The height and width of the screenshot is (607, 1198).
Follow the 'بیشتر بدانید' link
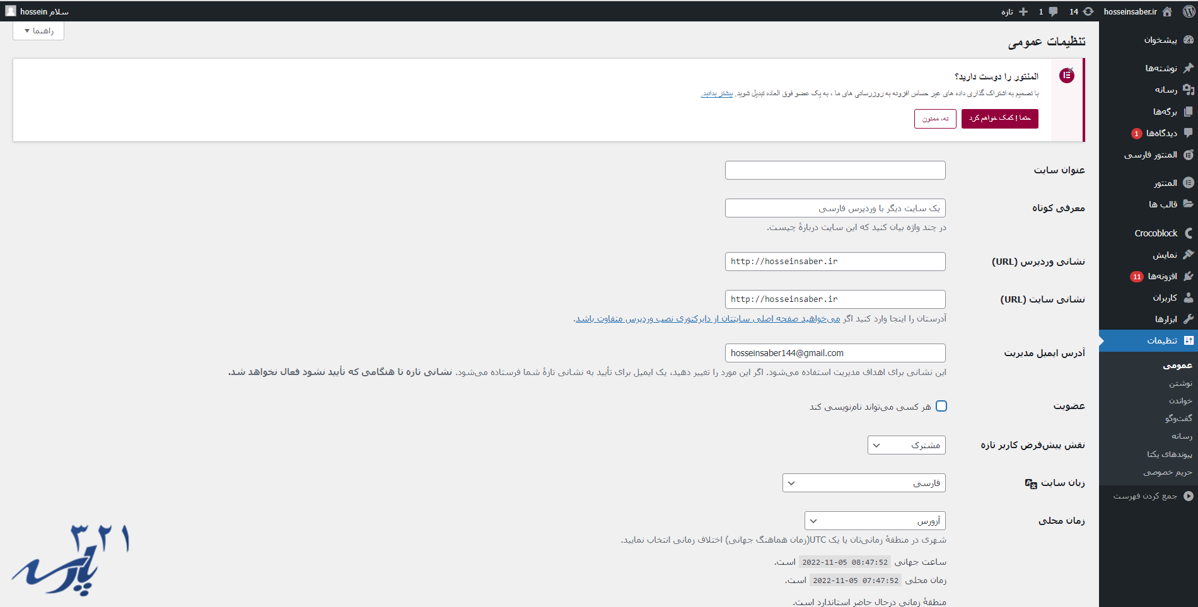[x=717, y=93]
